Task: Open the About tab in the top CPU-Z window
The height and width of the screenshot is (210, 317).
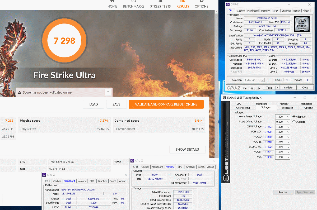Action: (306, 11)
